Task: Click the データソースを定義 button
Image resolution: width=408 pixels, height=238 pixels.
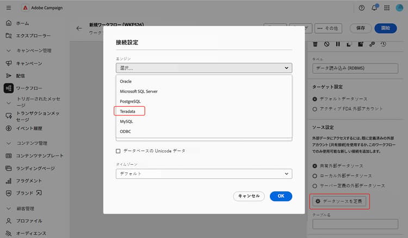Action: [x=339, y=201]
